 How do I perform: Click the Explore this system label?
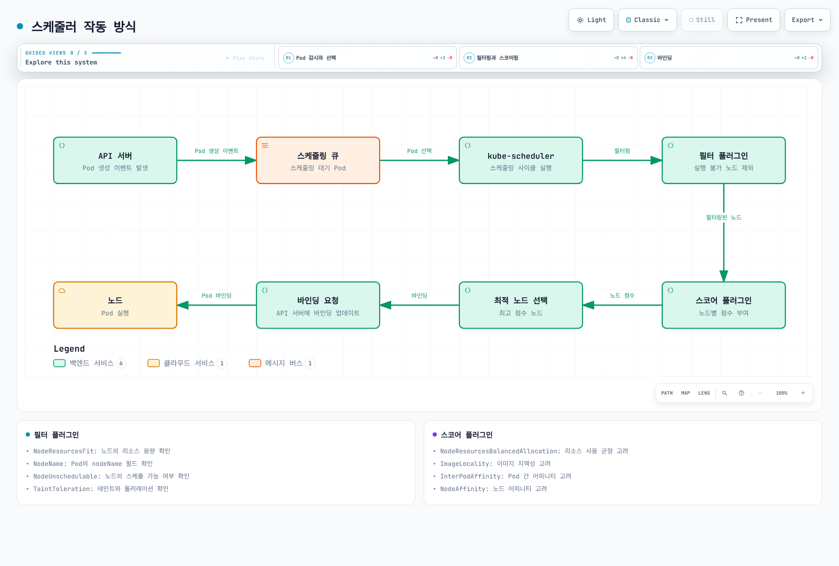[61, 62]
